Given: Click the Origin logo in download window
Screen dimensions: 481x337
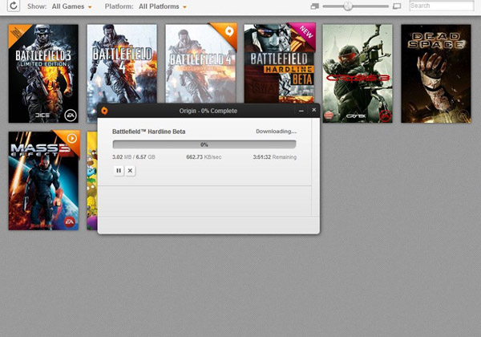Looking at the screenshot, I should pos(104,111).
